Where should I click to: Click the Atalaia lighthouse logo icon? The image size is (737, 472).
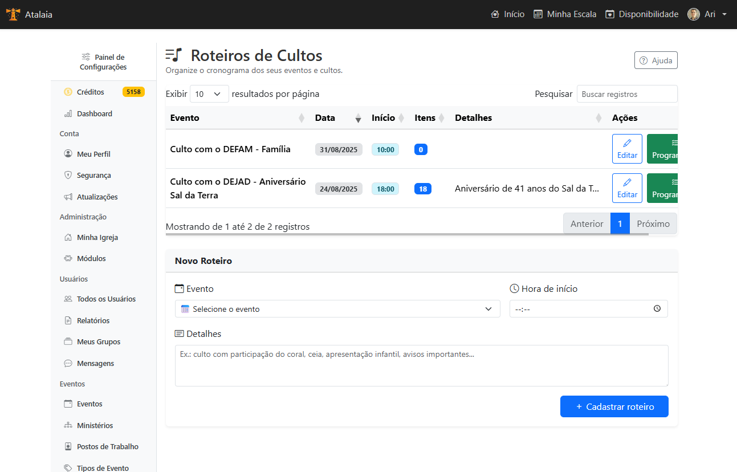(x=13, y=14)
